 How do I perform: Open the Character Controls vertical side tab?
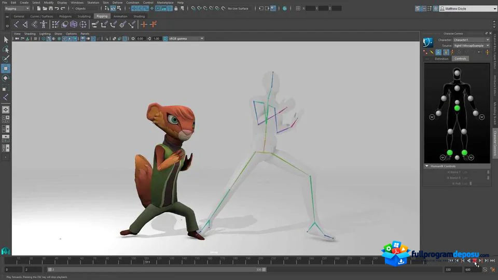pyautogui.click(x=495, y=143)
